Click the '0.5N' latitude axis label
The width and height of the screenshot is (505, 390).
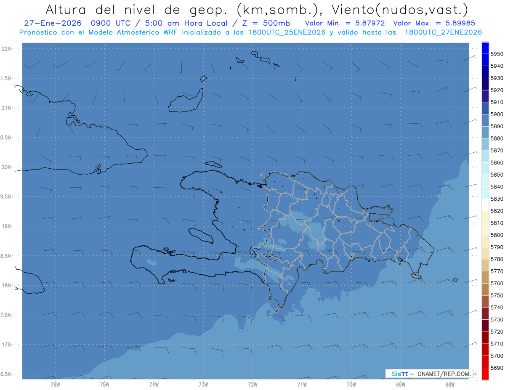(x=6, y=138)
